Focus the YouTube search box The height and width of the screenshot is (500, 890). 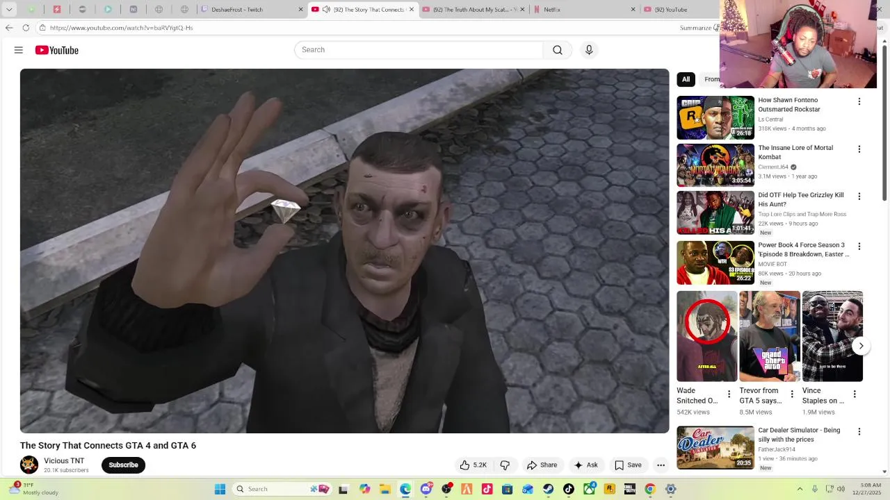[x=419, y=50]
